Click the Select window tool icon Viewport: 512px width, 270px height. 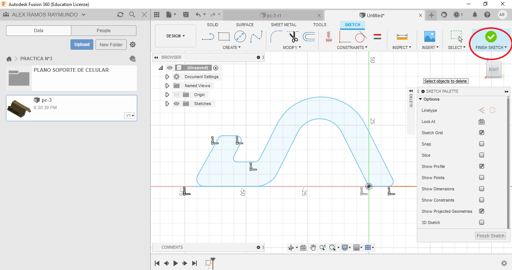(x=456, y=37)
